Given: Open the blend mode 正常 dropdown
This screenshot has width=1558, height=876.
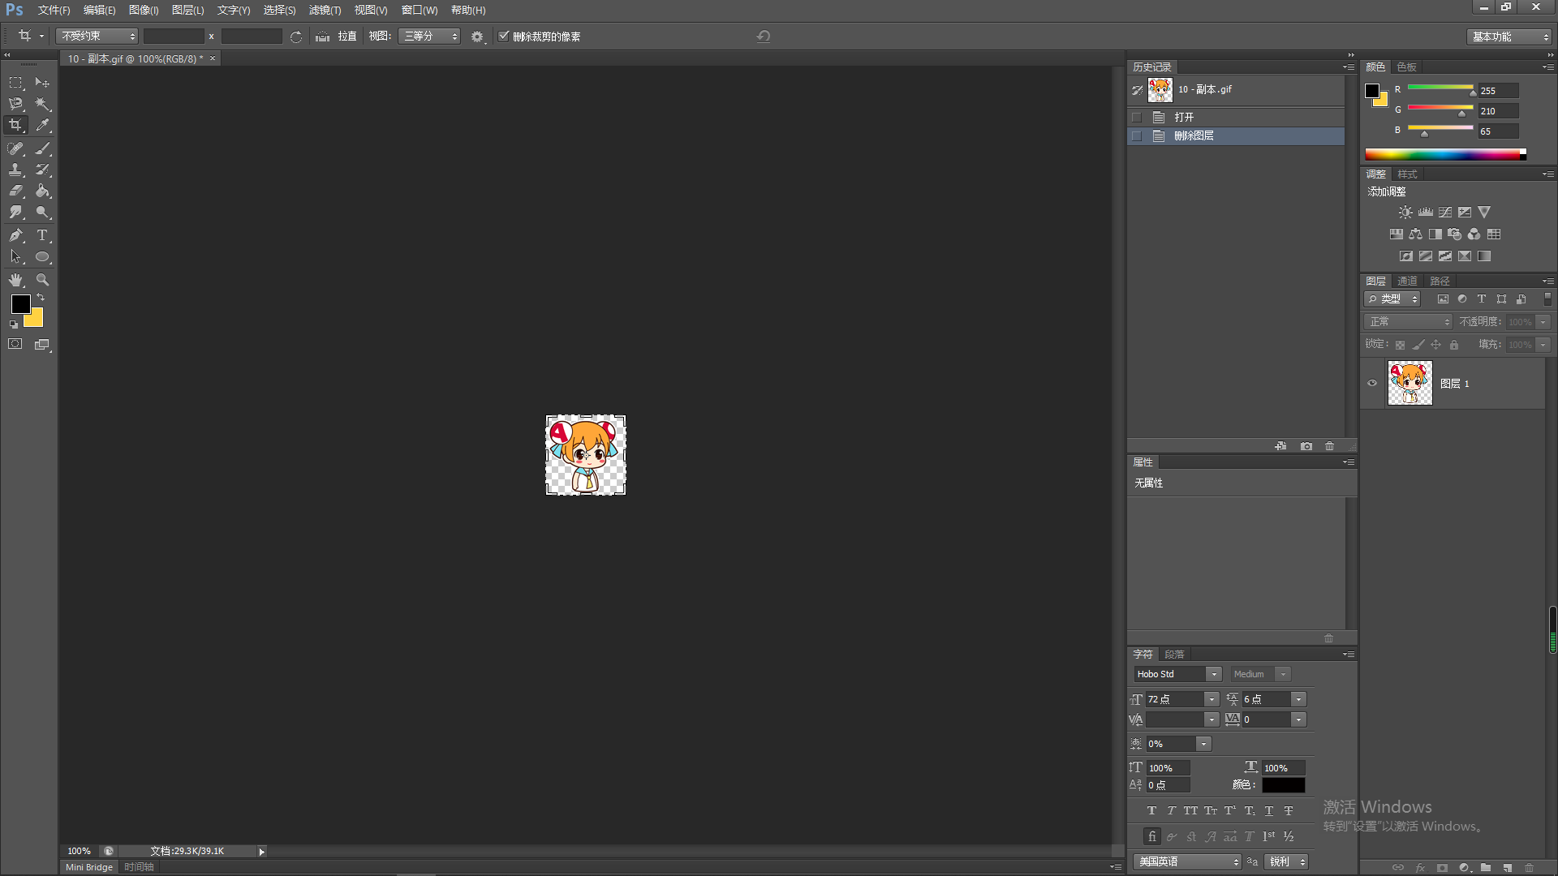Looking at the screenshot, I should pyautogui.click(x=1408, y=322).
